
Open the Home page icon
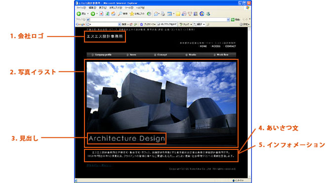coord(113,14)
